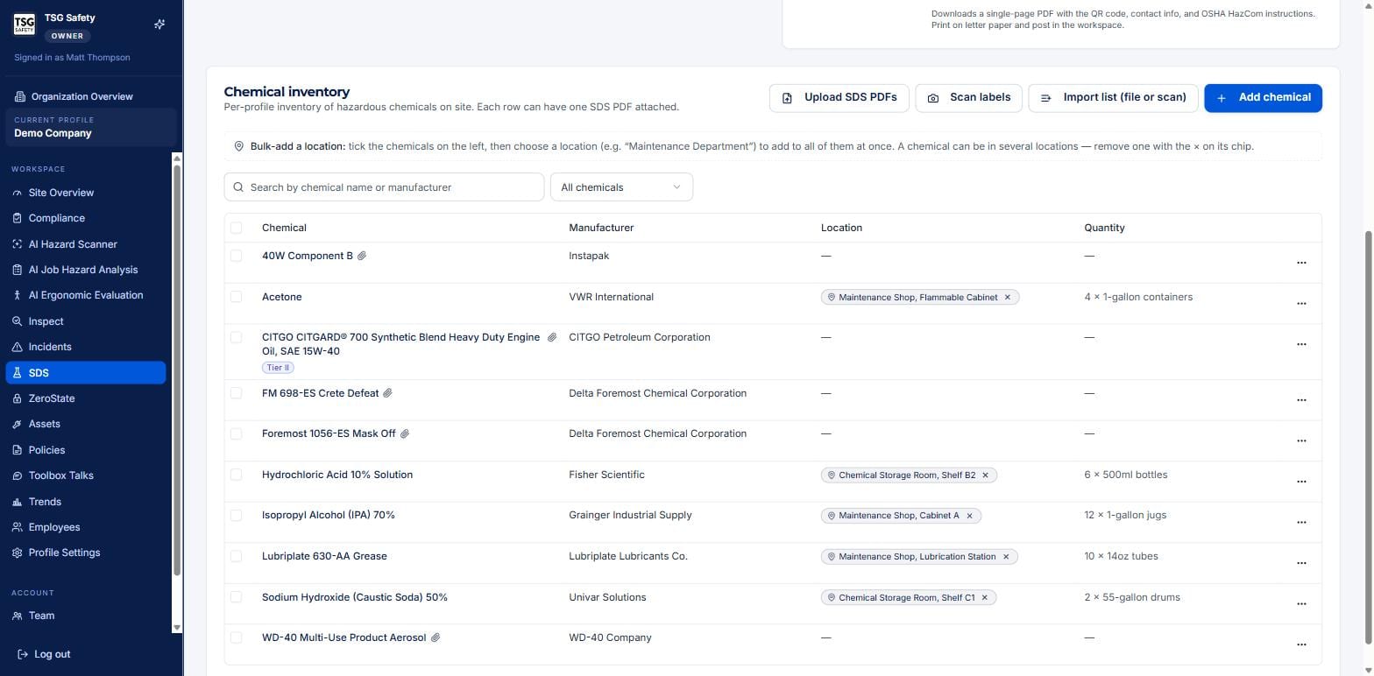Viewport: 1374px width, 676px height.
Task: Open row actions for FM 698-ES Crete Defeat
Action: tap(1301, 400)
